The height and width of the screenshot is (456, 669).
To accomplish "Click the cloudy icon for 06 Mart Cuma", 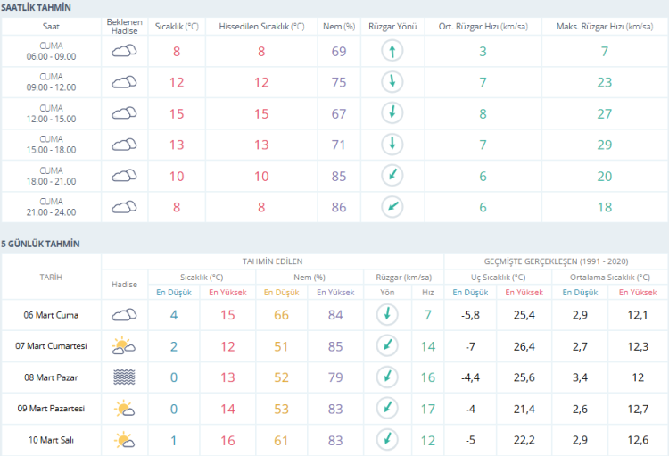I will [x=124, y=314].
